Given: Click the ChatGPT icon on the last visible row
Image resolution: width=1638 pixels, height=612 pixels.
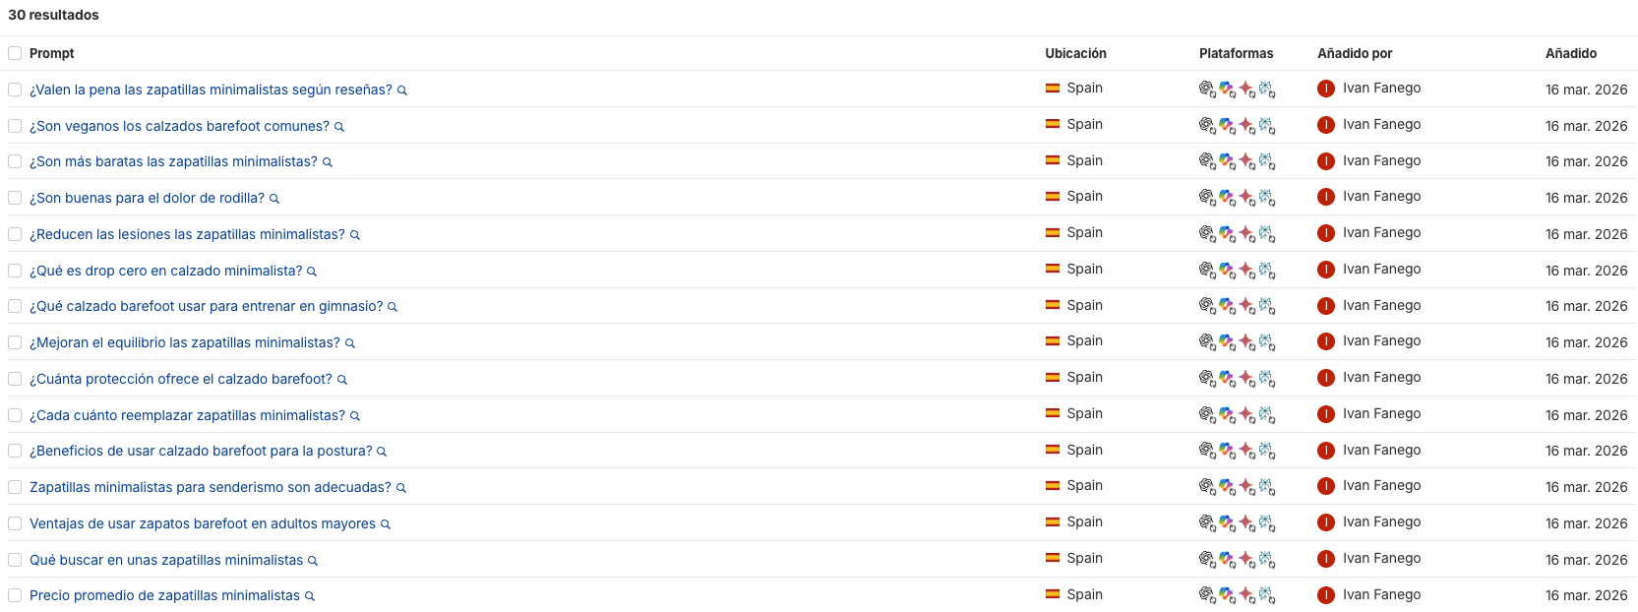Looking at the screenshot, I should tap(1206, 594).
